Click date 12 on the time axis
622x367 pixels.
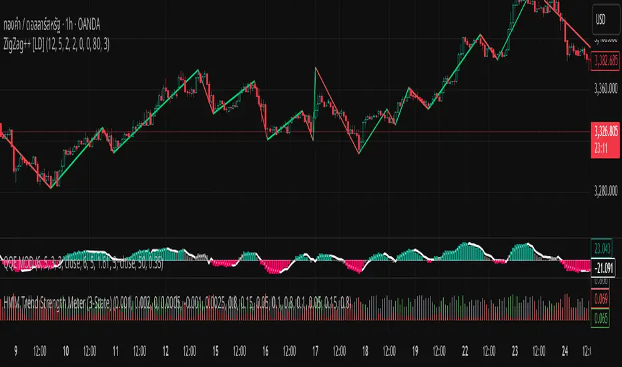[x=166, y=351]
